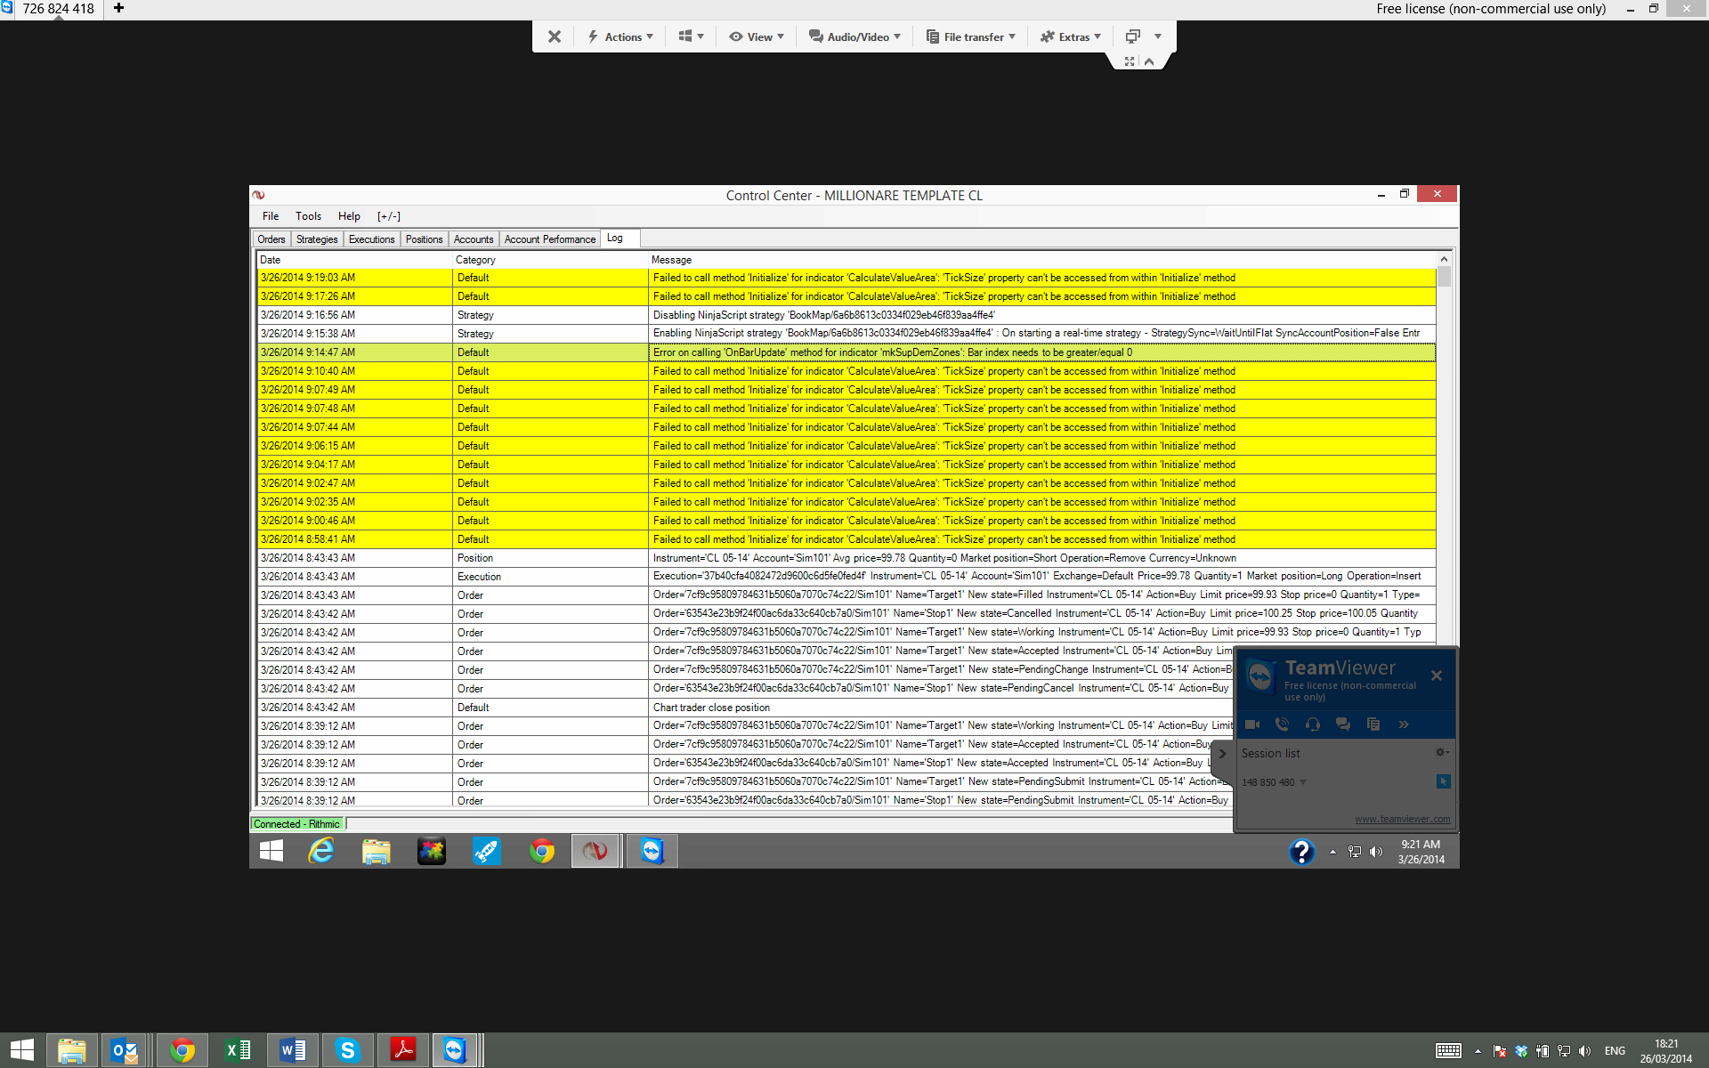
Task: Open the chat bubbles icon in TeamViewer panel
Action: pyautogui.click(x=1342, y=724)
